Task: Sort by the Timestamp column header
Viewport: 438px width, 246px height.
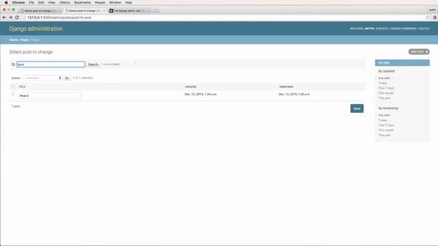Action: coord(286,87)
